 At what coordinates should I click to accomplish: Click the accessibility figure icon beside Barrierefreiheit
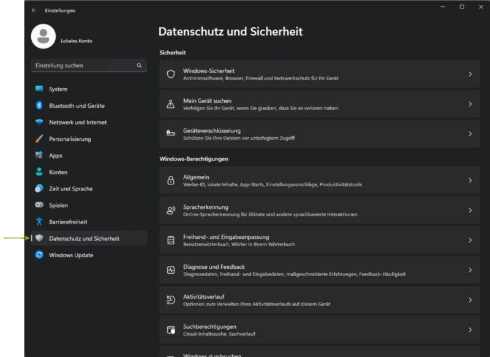[39, 222]
